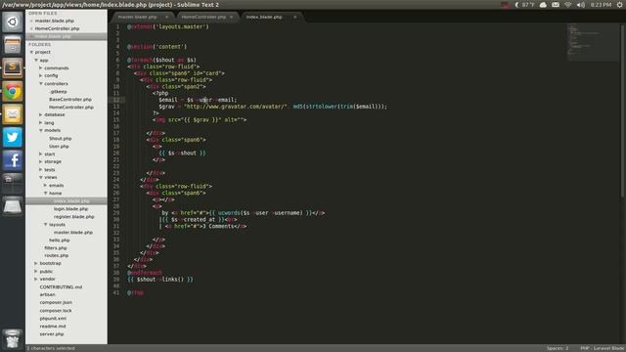Switch to the HomeController.php tab
The width and height of the screenshot is (626, 352).
pos(203,17)
